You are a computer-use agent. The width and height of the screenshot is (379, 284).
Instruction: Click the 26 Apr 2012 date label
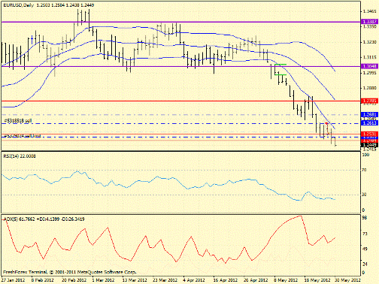pos(256,279)
